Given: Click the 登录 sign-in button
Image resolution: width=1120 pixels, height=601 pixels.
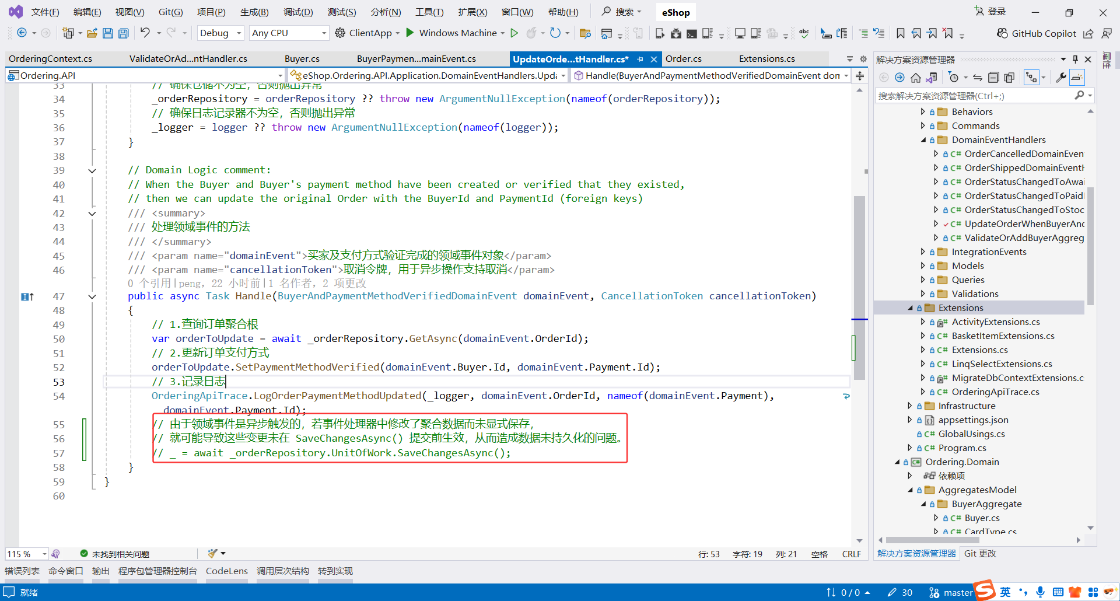Looking at the screenshot, I should 991,12.
